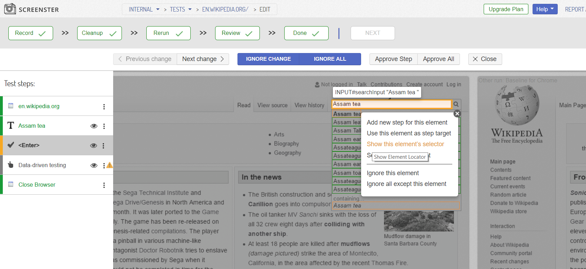The height and width of the screenshot is (269, 586).
Task: Click the Log in link
Action: pyautogui.click(x=454, y=84)
